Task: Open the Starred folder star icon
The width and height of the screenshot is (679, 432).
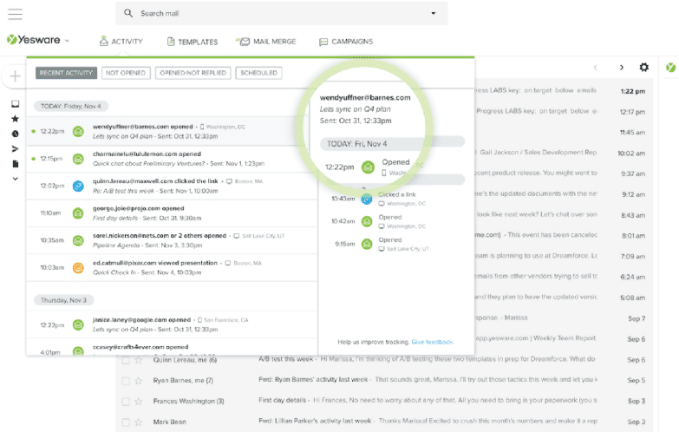Action: point(15,119)
